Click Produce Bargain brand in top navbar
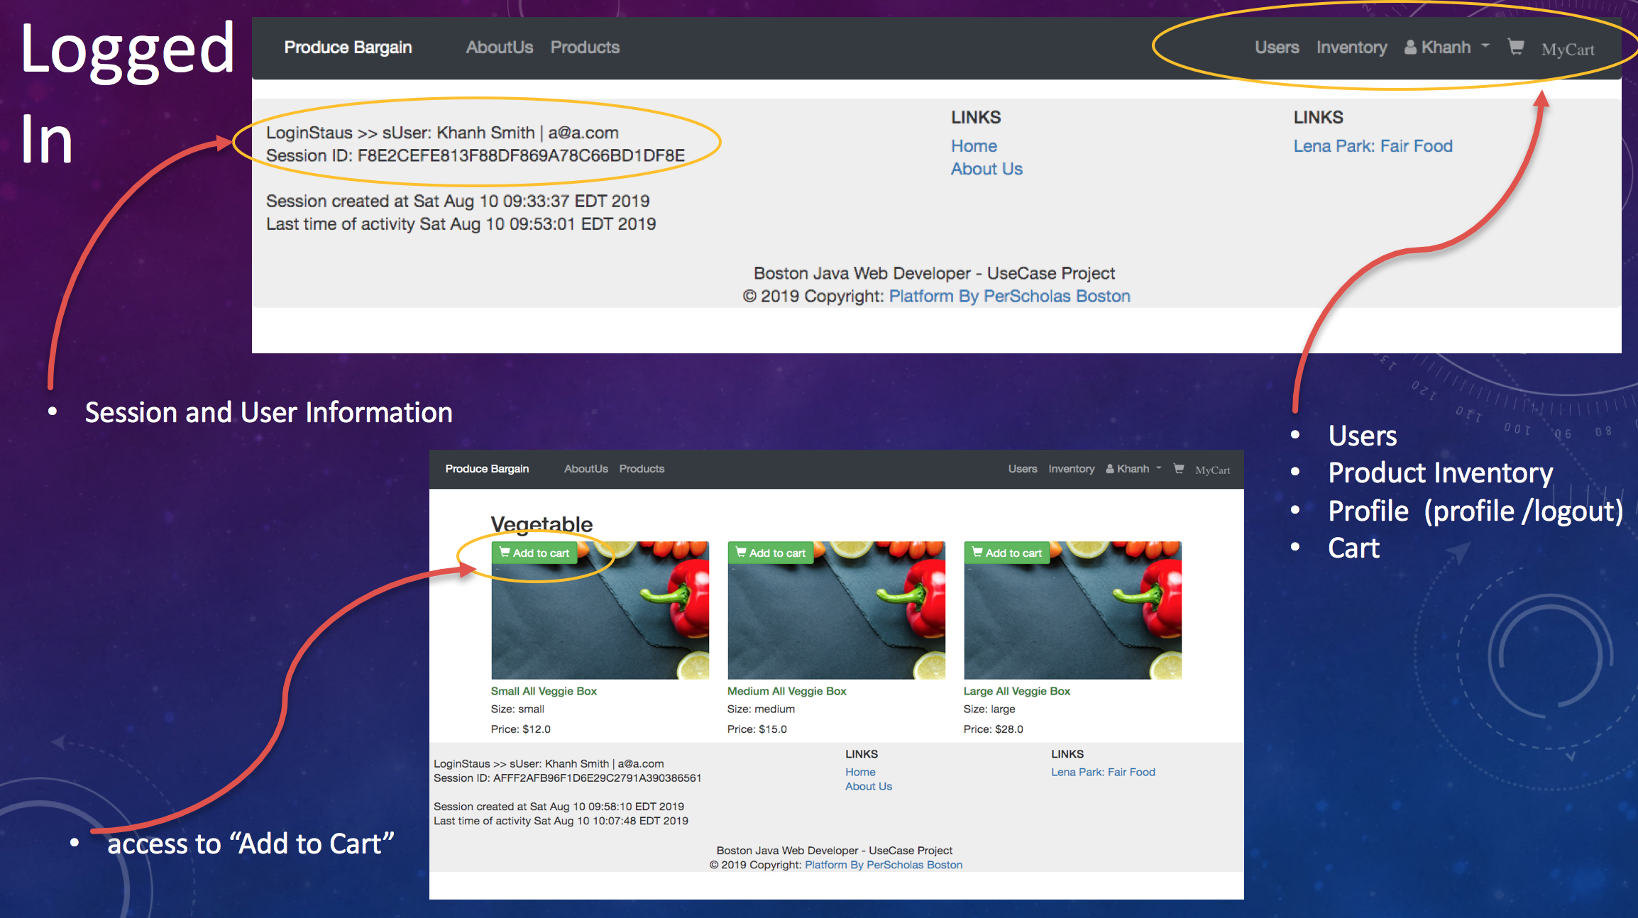The width and height of the screenshot is (1638, 918). point(348,48)
